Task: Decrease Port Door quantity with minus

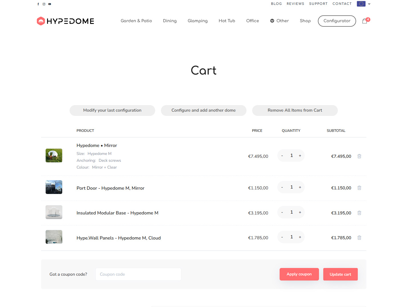Action: click(282, 187)
